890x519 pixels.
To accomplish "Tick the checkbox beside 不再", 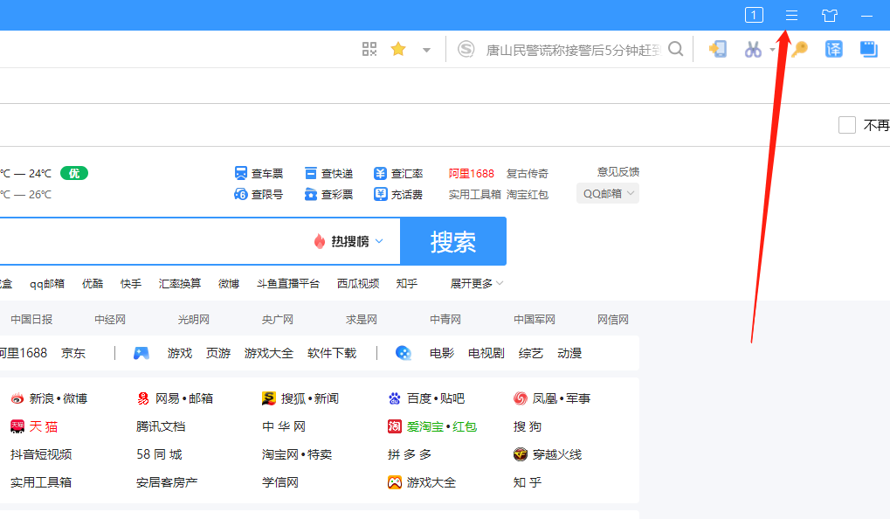I will tap(846, 125).
